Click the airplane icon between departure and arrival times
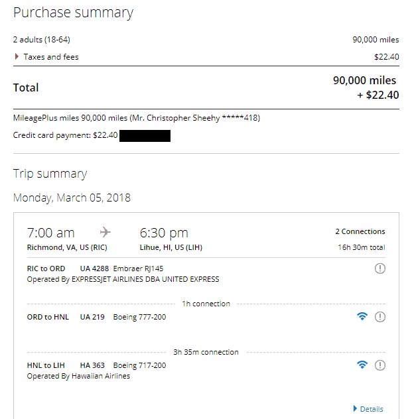The width and height of the screenshot is (412, 419). coord(105,232)
